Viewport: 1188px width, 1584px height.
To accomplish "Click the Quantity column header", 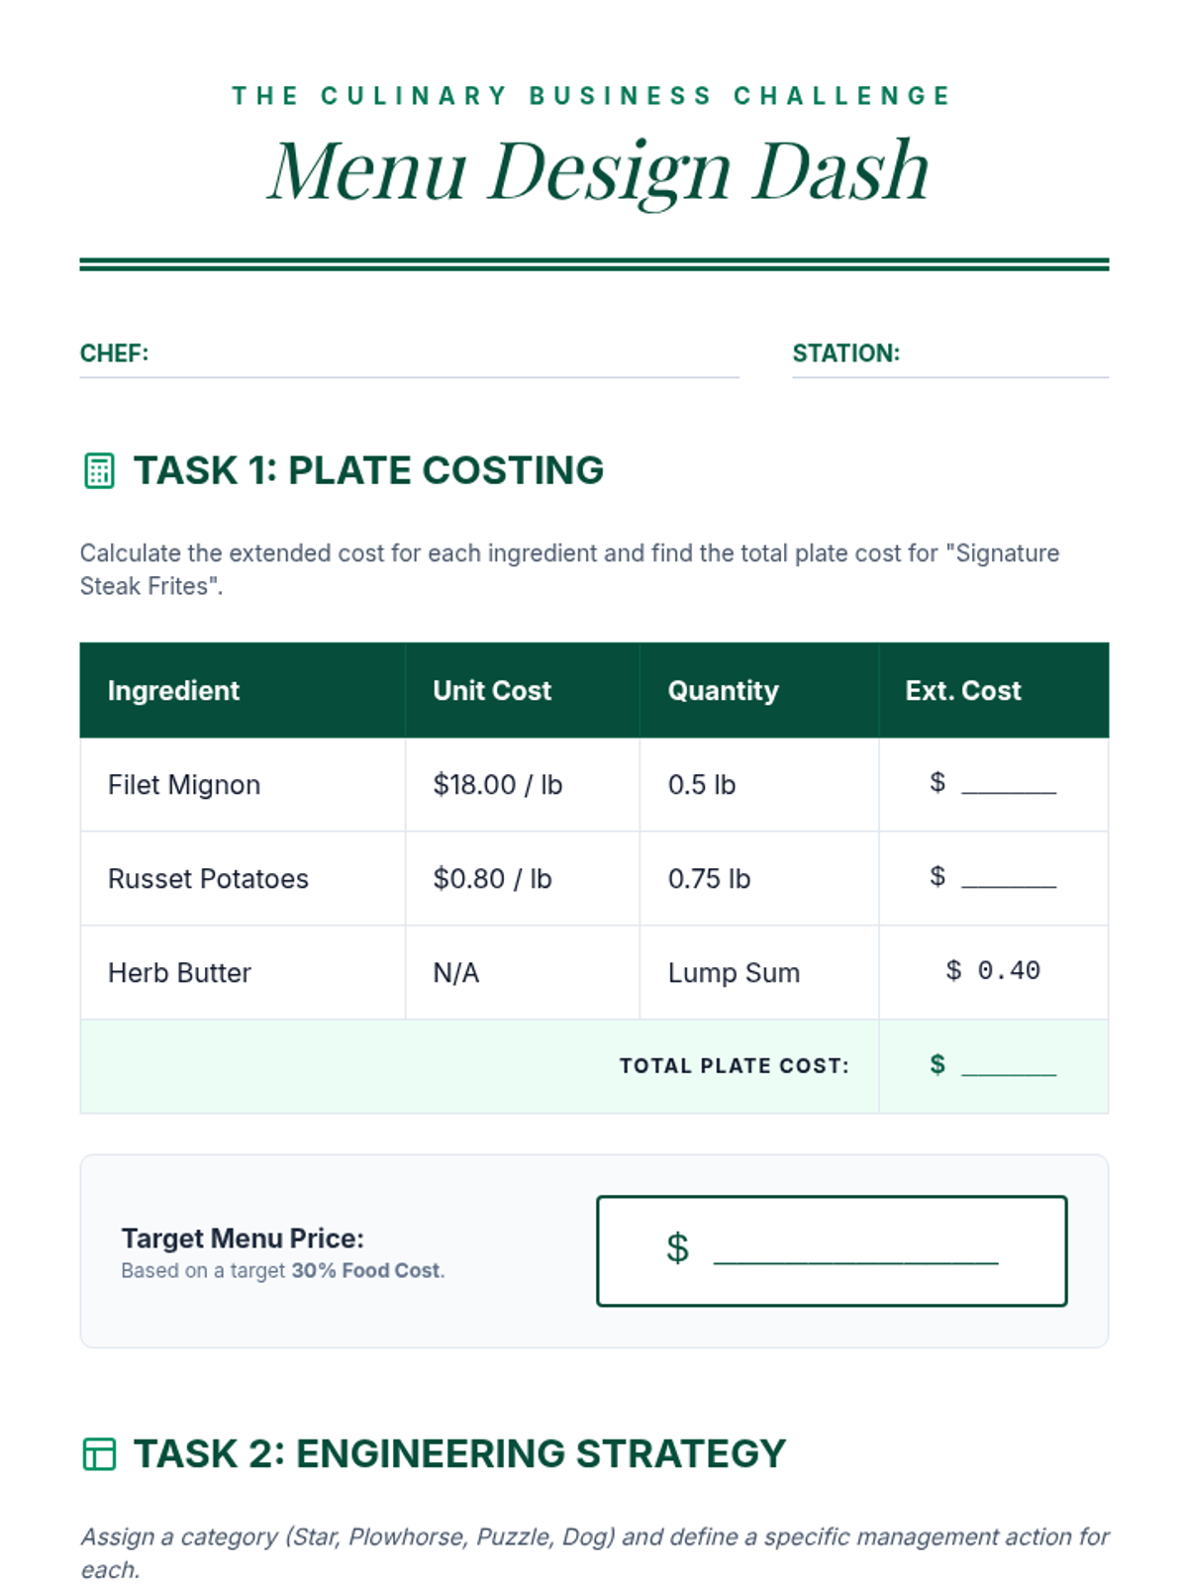I will (x=723, y=691).
